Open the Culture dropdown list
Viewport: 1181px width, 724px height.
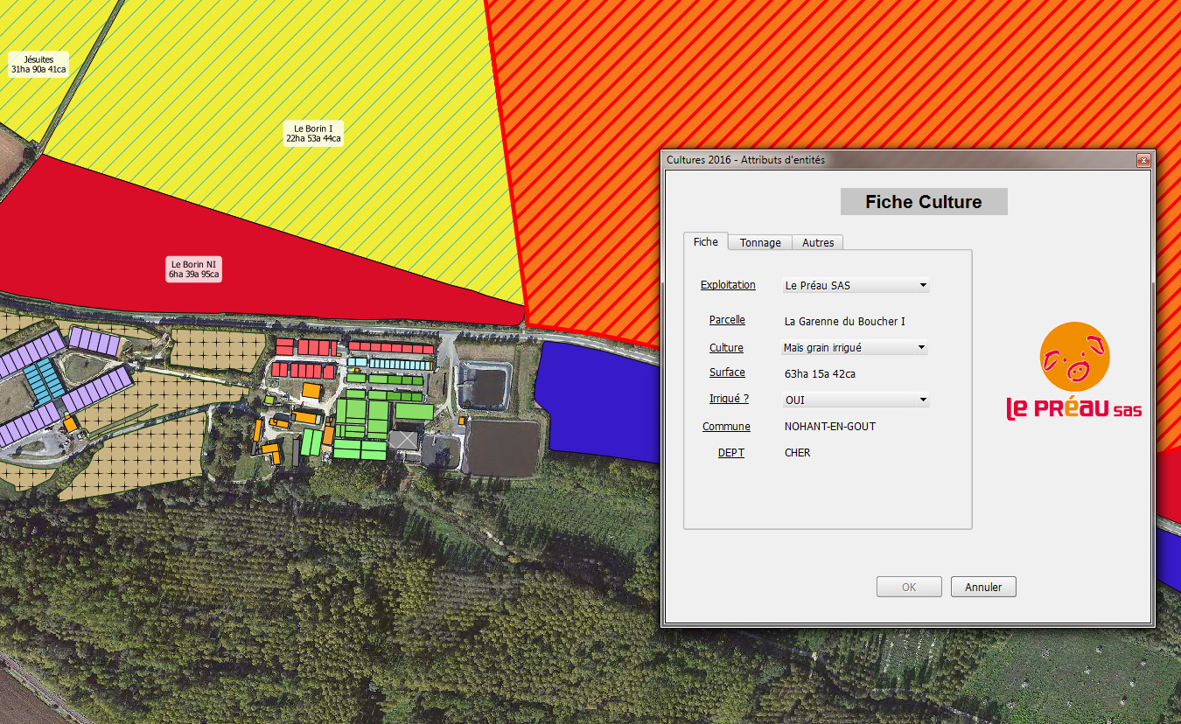(921, 348)
